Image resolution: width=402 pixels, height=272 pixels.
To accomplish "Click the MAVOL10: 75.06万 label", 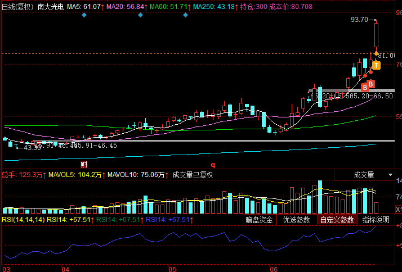I will (138, 175).
